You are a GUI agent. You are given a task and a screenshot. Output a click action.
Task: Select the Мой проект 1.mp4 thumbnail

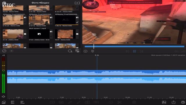pyautogui.click(x=39, y=34)
